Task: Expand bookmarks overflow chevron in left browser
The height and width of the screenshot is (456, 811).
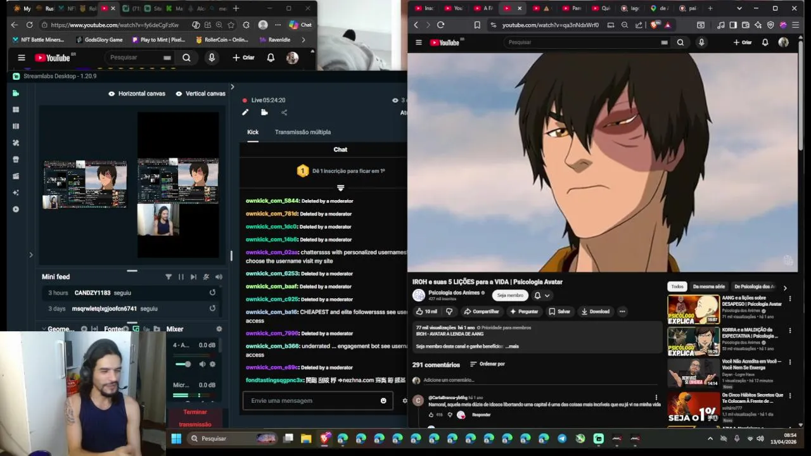Action: coord(303,39)
